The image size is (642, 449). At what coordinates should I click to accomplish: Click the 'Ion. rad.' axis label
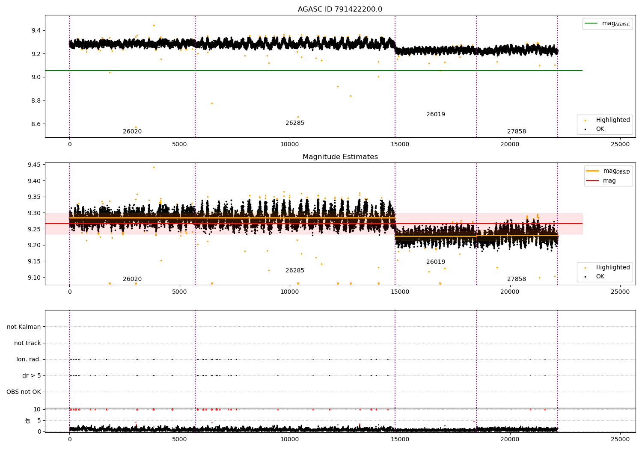pyautogui.click(x=29, y=359)
